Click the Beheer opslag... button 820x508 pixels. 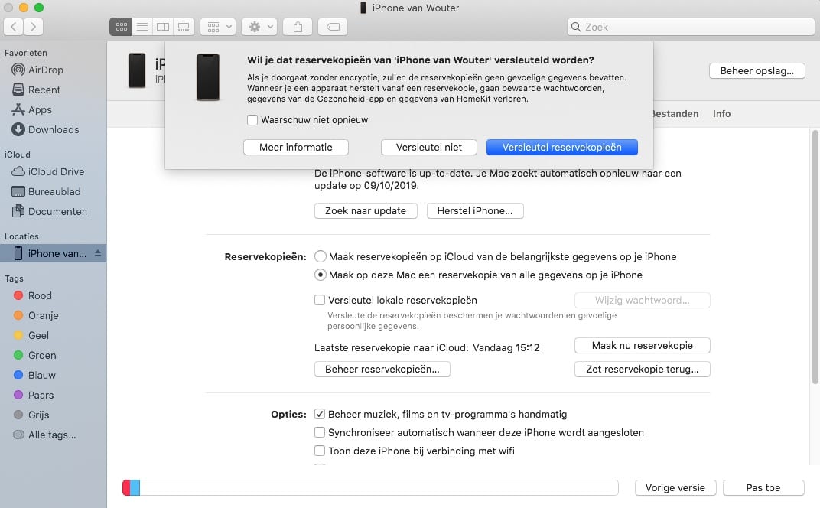coord(757,71)
